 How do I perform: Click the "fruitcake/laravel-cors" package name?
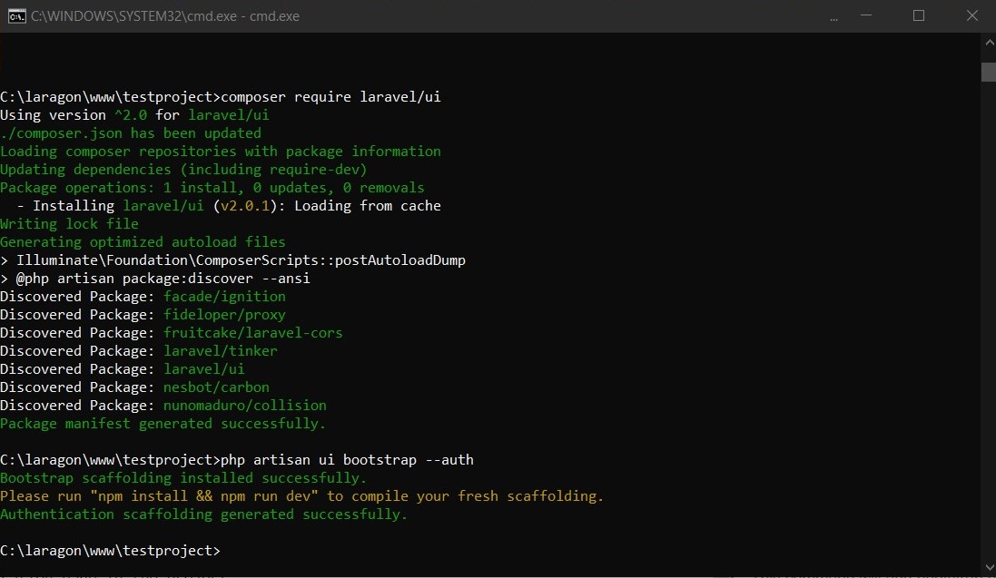(252, 333)
